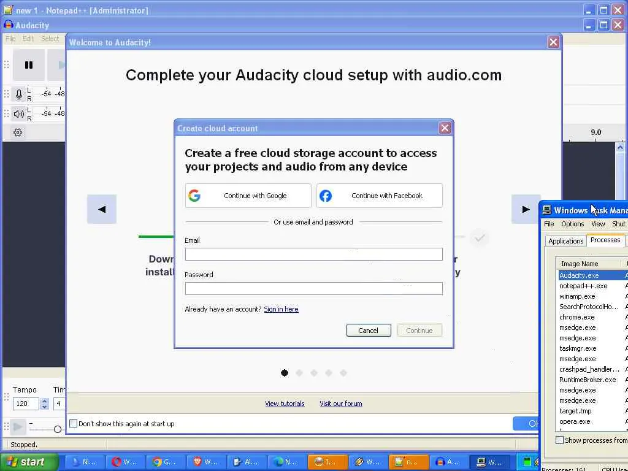
Task: Open the Visit our forum link
Action: [341, 404]
